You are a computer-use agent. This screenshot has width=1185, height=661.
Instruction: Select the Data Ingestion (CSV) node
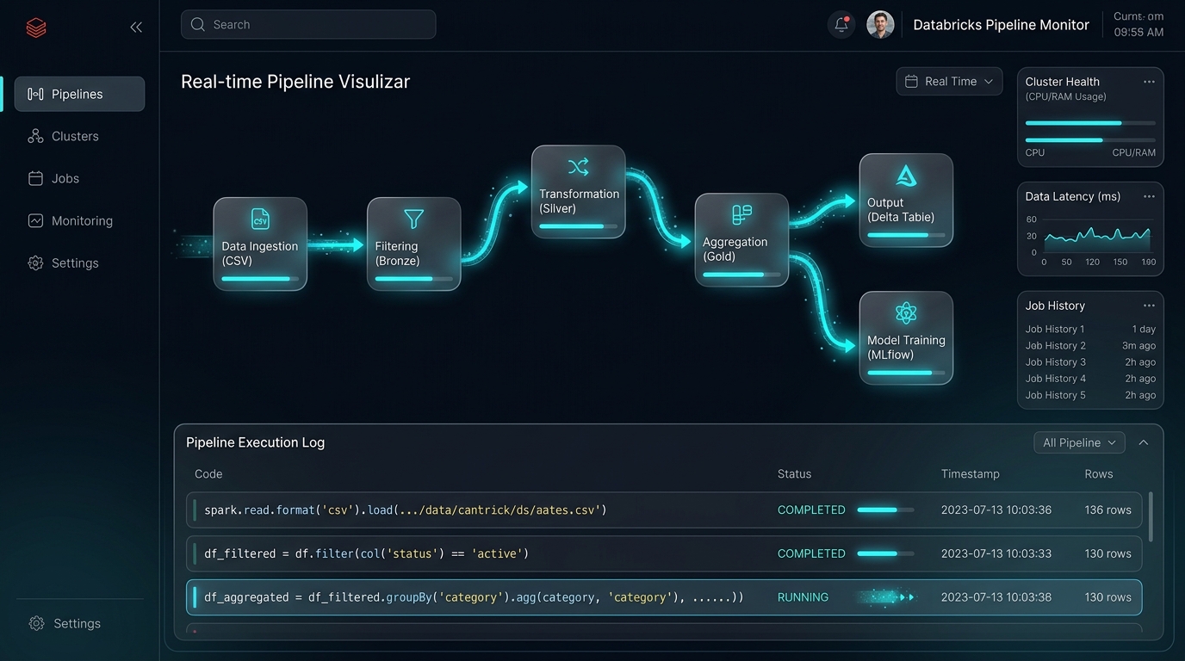coord(260,244)
